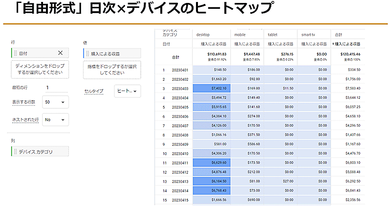Grab the drag handle on 日付 chip
Image resolution: width=391 pixels, height=208 pixels.
click(x=16, y=53)
